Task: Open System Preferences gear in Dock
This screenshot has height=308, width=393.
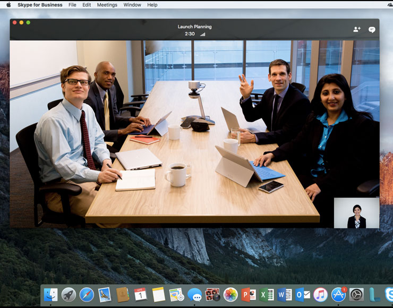Action: point(357,295)
